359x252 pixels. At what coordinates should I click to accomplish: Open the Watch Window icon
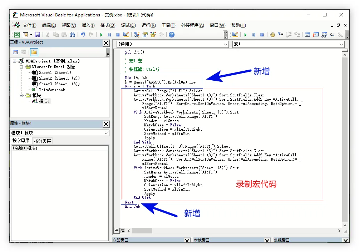point(324,35)
